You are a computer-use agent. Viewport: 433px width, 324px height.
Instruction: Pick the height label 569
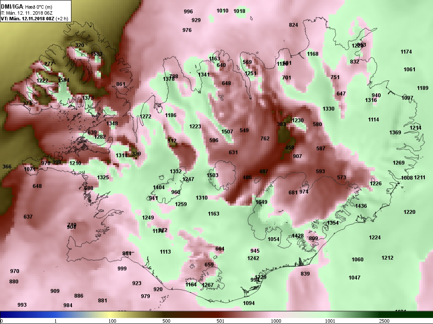click(x=247, y=62)
